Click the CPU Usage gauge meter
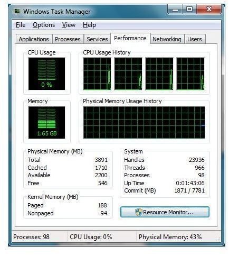Image resolution: width=229 pixels, height=255 pixels. (x=46, y=74)
